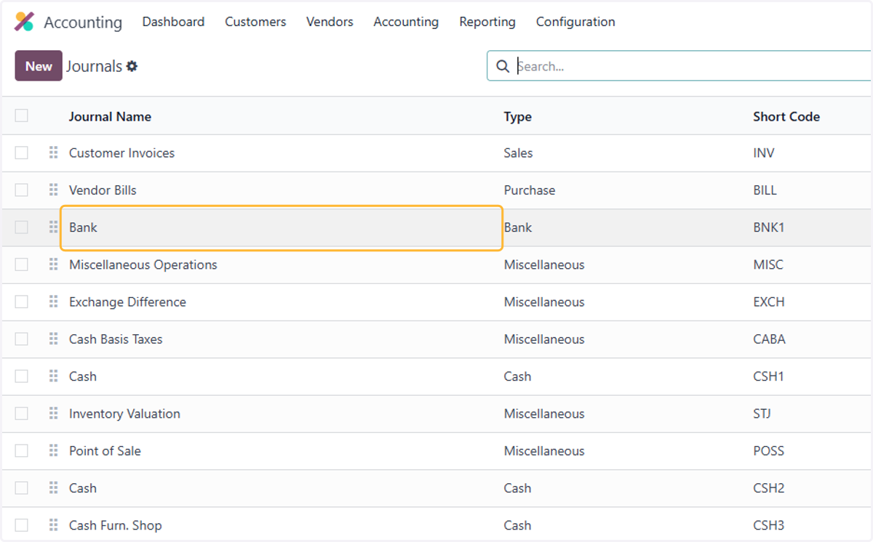Click drag handle beside Inventory Valuation
873x542 pixels.
click(53, 413)
